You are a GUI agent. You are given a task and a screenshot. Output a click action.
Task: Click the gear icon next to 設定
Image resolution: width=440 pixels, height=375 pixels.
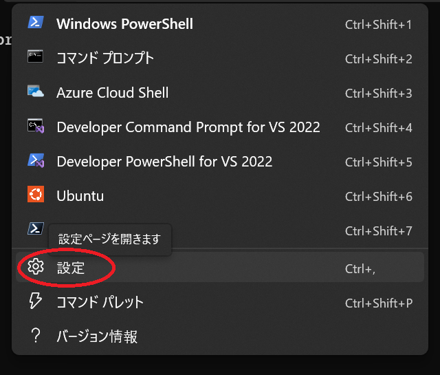[36, 266]
